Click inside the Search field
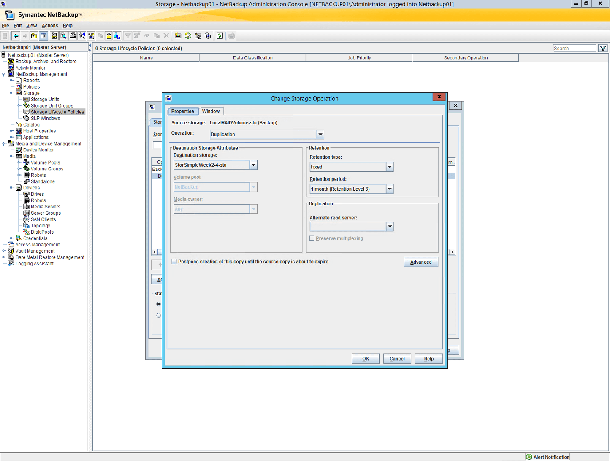610x462 pixels. coord(574,48)
